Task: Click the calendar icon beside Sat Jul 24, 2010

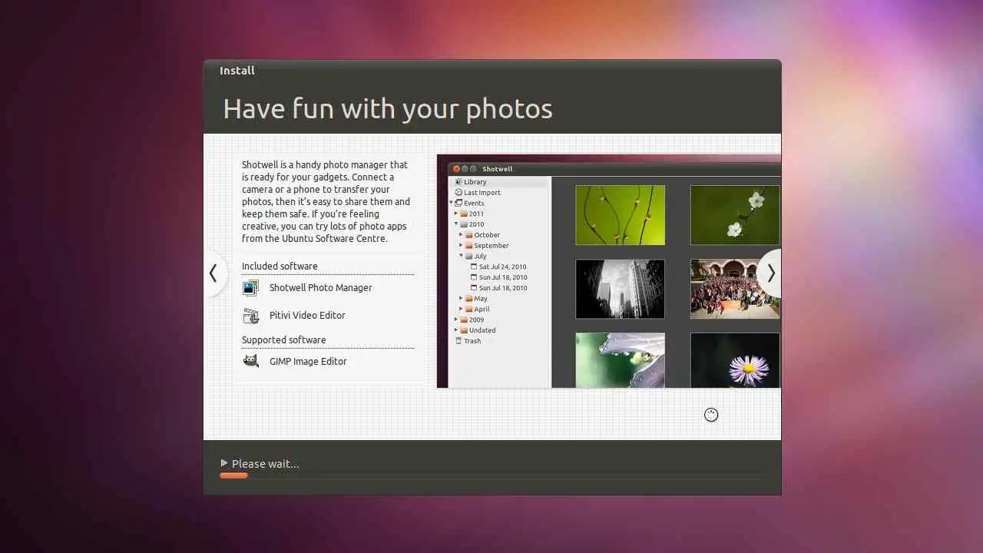Action: pyautogui.click(x=474, y=267)
